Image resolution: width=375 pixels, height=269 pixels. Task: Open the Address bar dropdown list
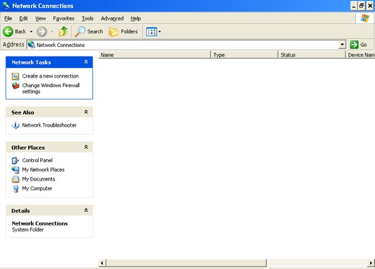[342, 45]
